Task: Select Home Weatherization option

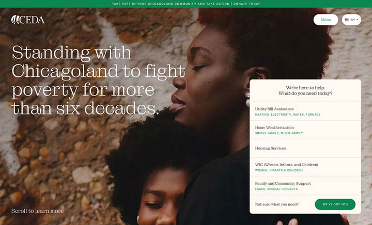Action: pyautogui.click(x=305, y=130)
